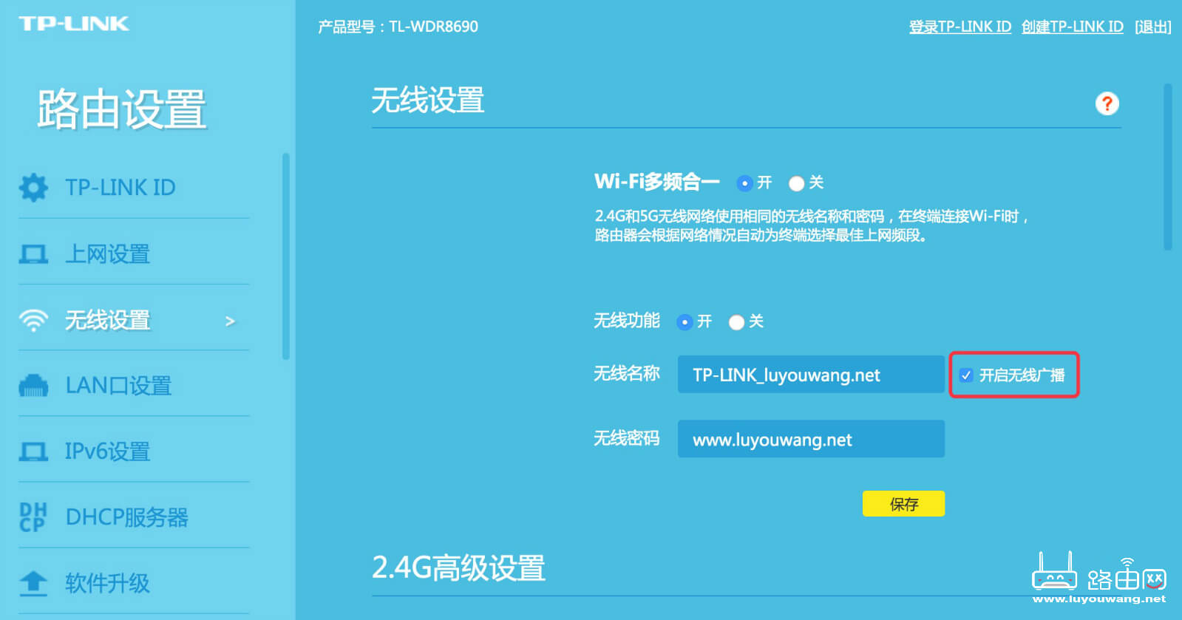Click the TP-LINK ID gear icon

33,188
